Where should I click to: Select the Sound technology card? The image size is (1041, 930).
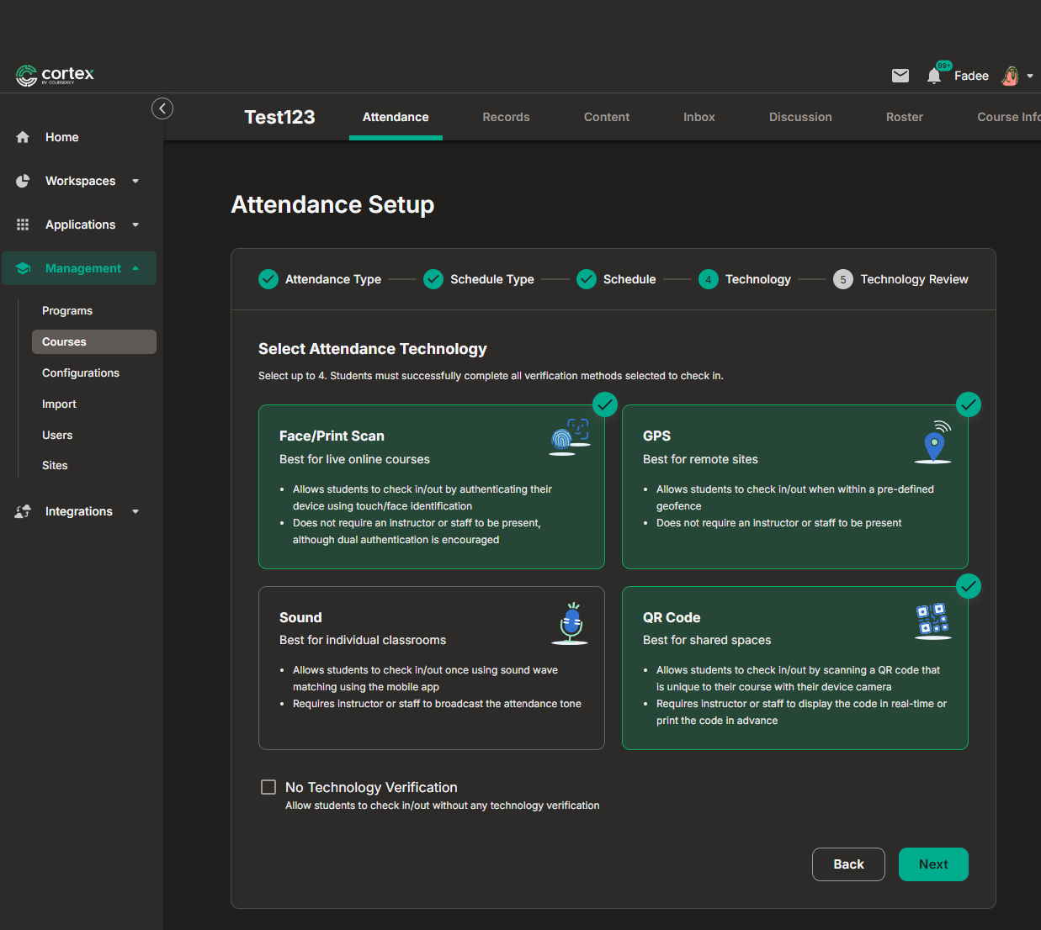click(432, 668)
